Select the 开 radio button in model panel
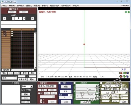This screenshot has width=131, height=105. 41,100
